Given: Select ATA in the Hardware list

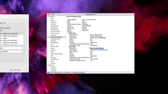Looking at the screenshot, I should 52,19.
